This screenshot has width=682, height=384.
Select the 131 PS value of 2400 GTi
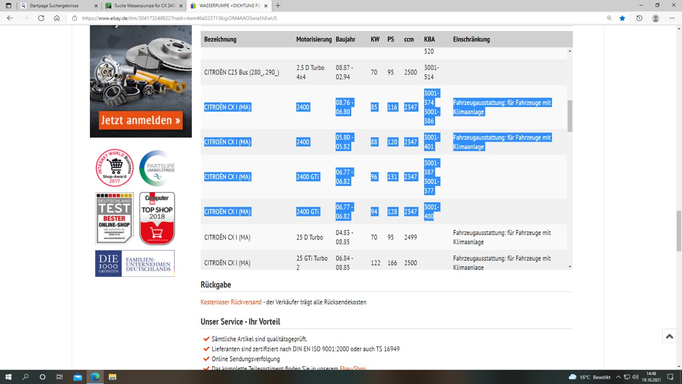point(392,177)
